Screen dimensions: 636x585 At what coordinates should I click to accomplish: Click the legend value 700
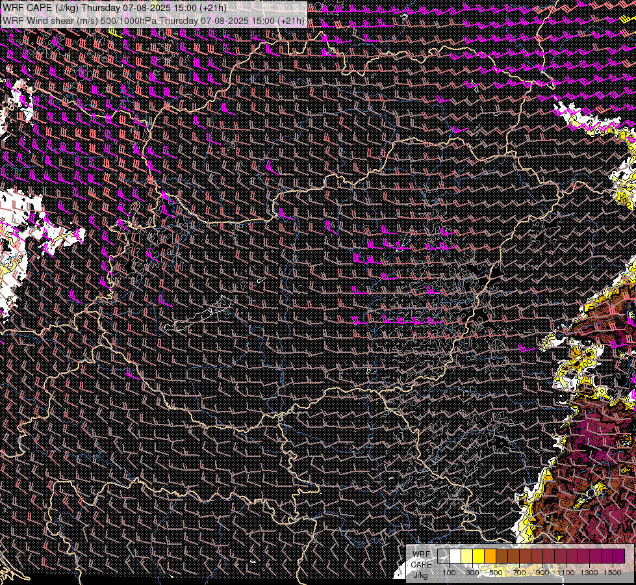coord(519,573)
